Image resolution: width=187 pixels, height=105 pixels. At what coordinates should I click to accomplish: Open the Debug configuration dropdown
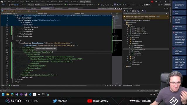point(31,5)
